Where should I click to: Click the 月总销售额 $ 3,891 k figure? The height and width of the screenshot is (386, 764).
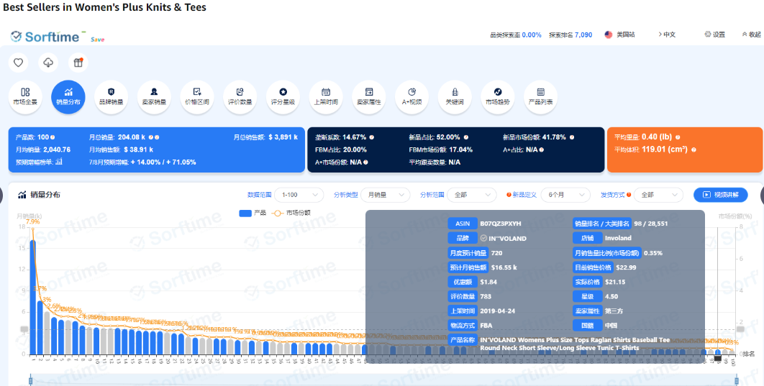pos(283,137)
